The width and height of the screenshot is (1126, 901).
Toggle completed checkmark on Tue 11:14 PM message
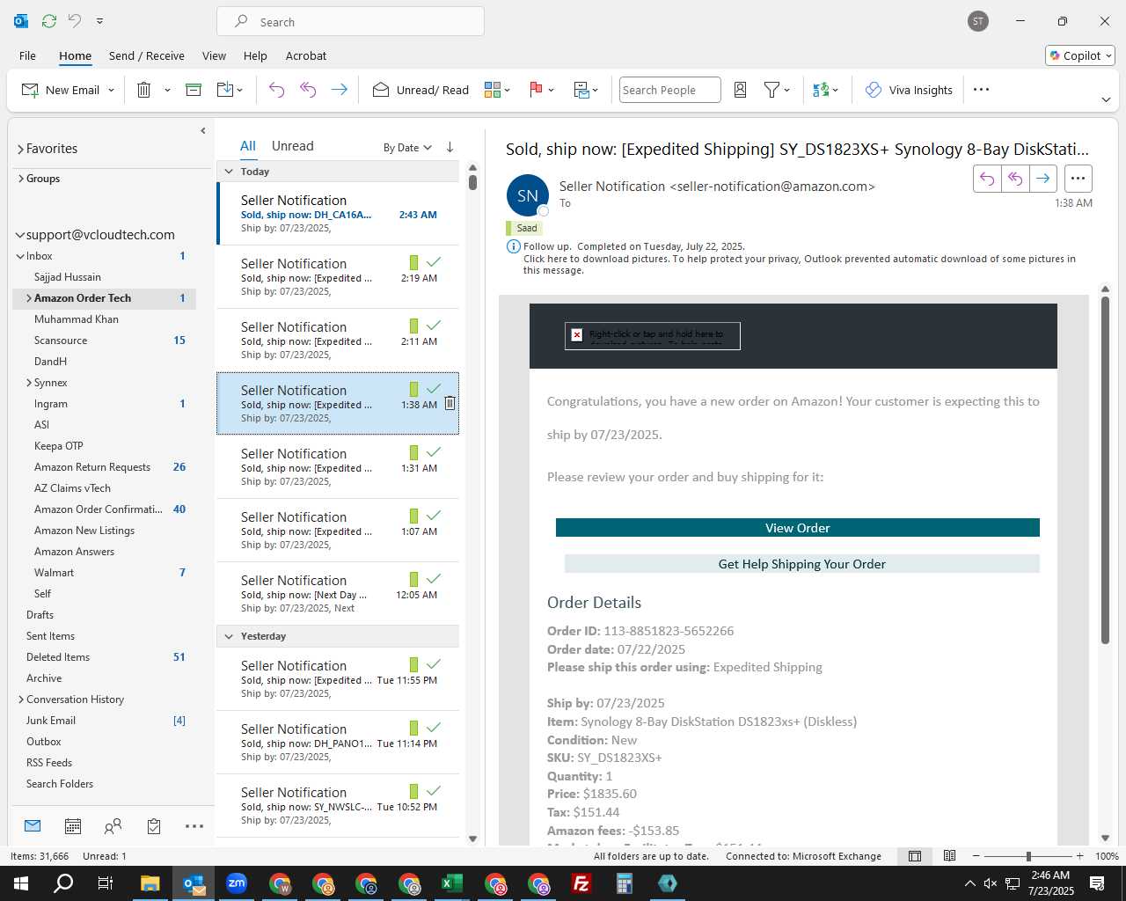434,728
